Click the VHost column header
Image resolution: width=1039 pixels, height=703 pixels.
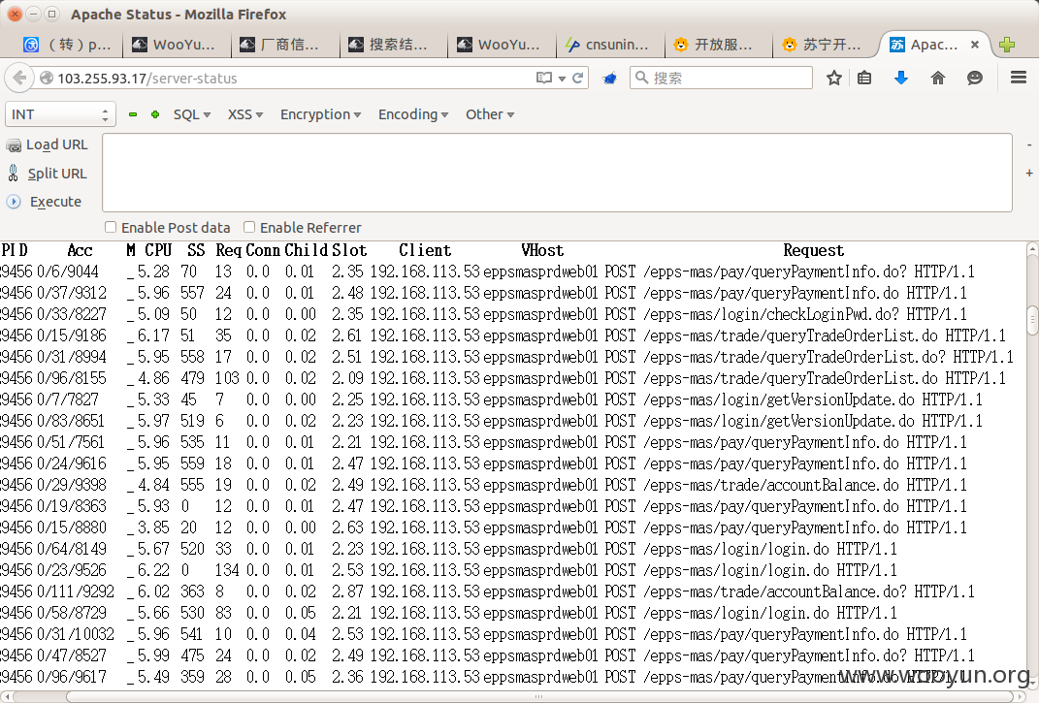tap(542, 250)
